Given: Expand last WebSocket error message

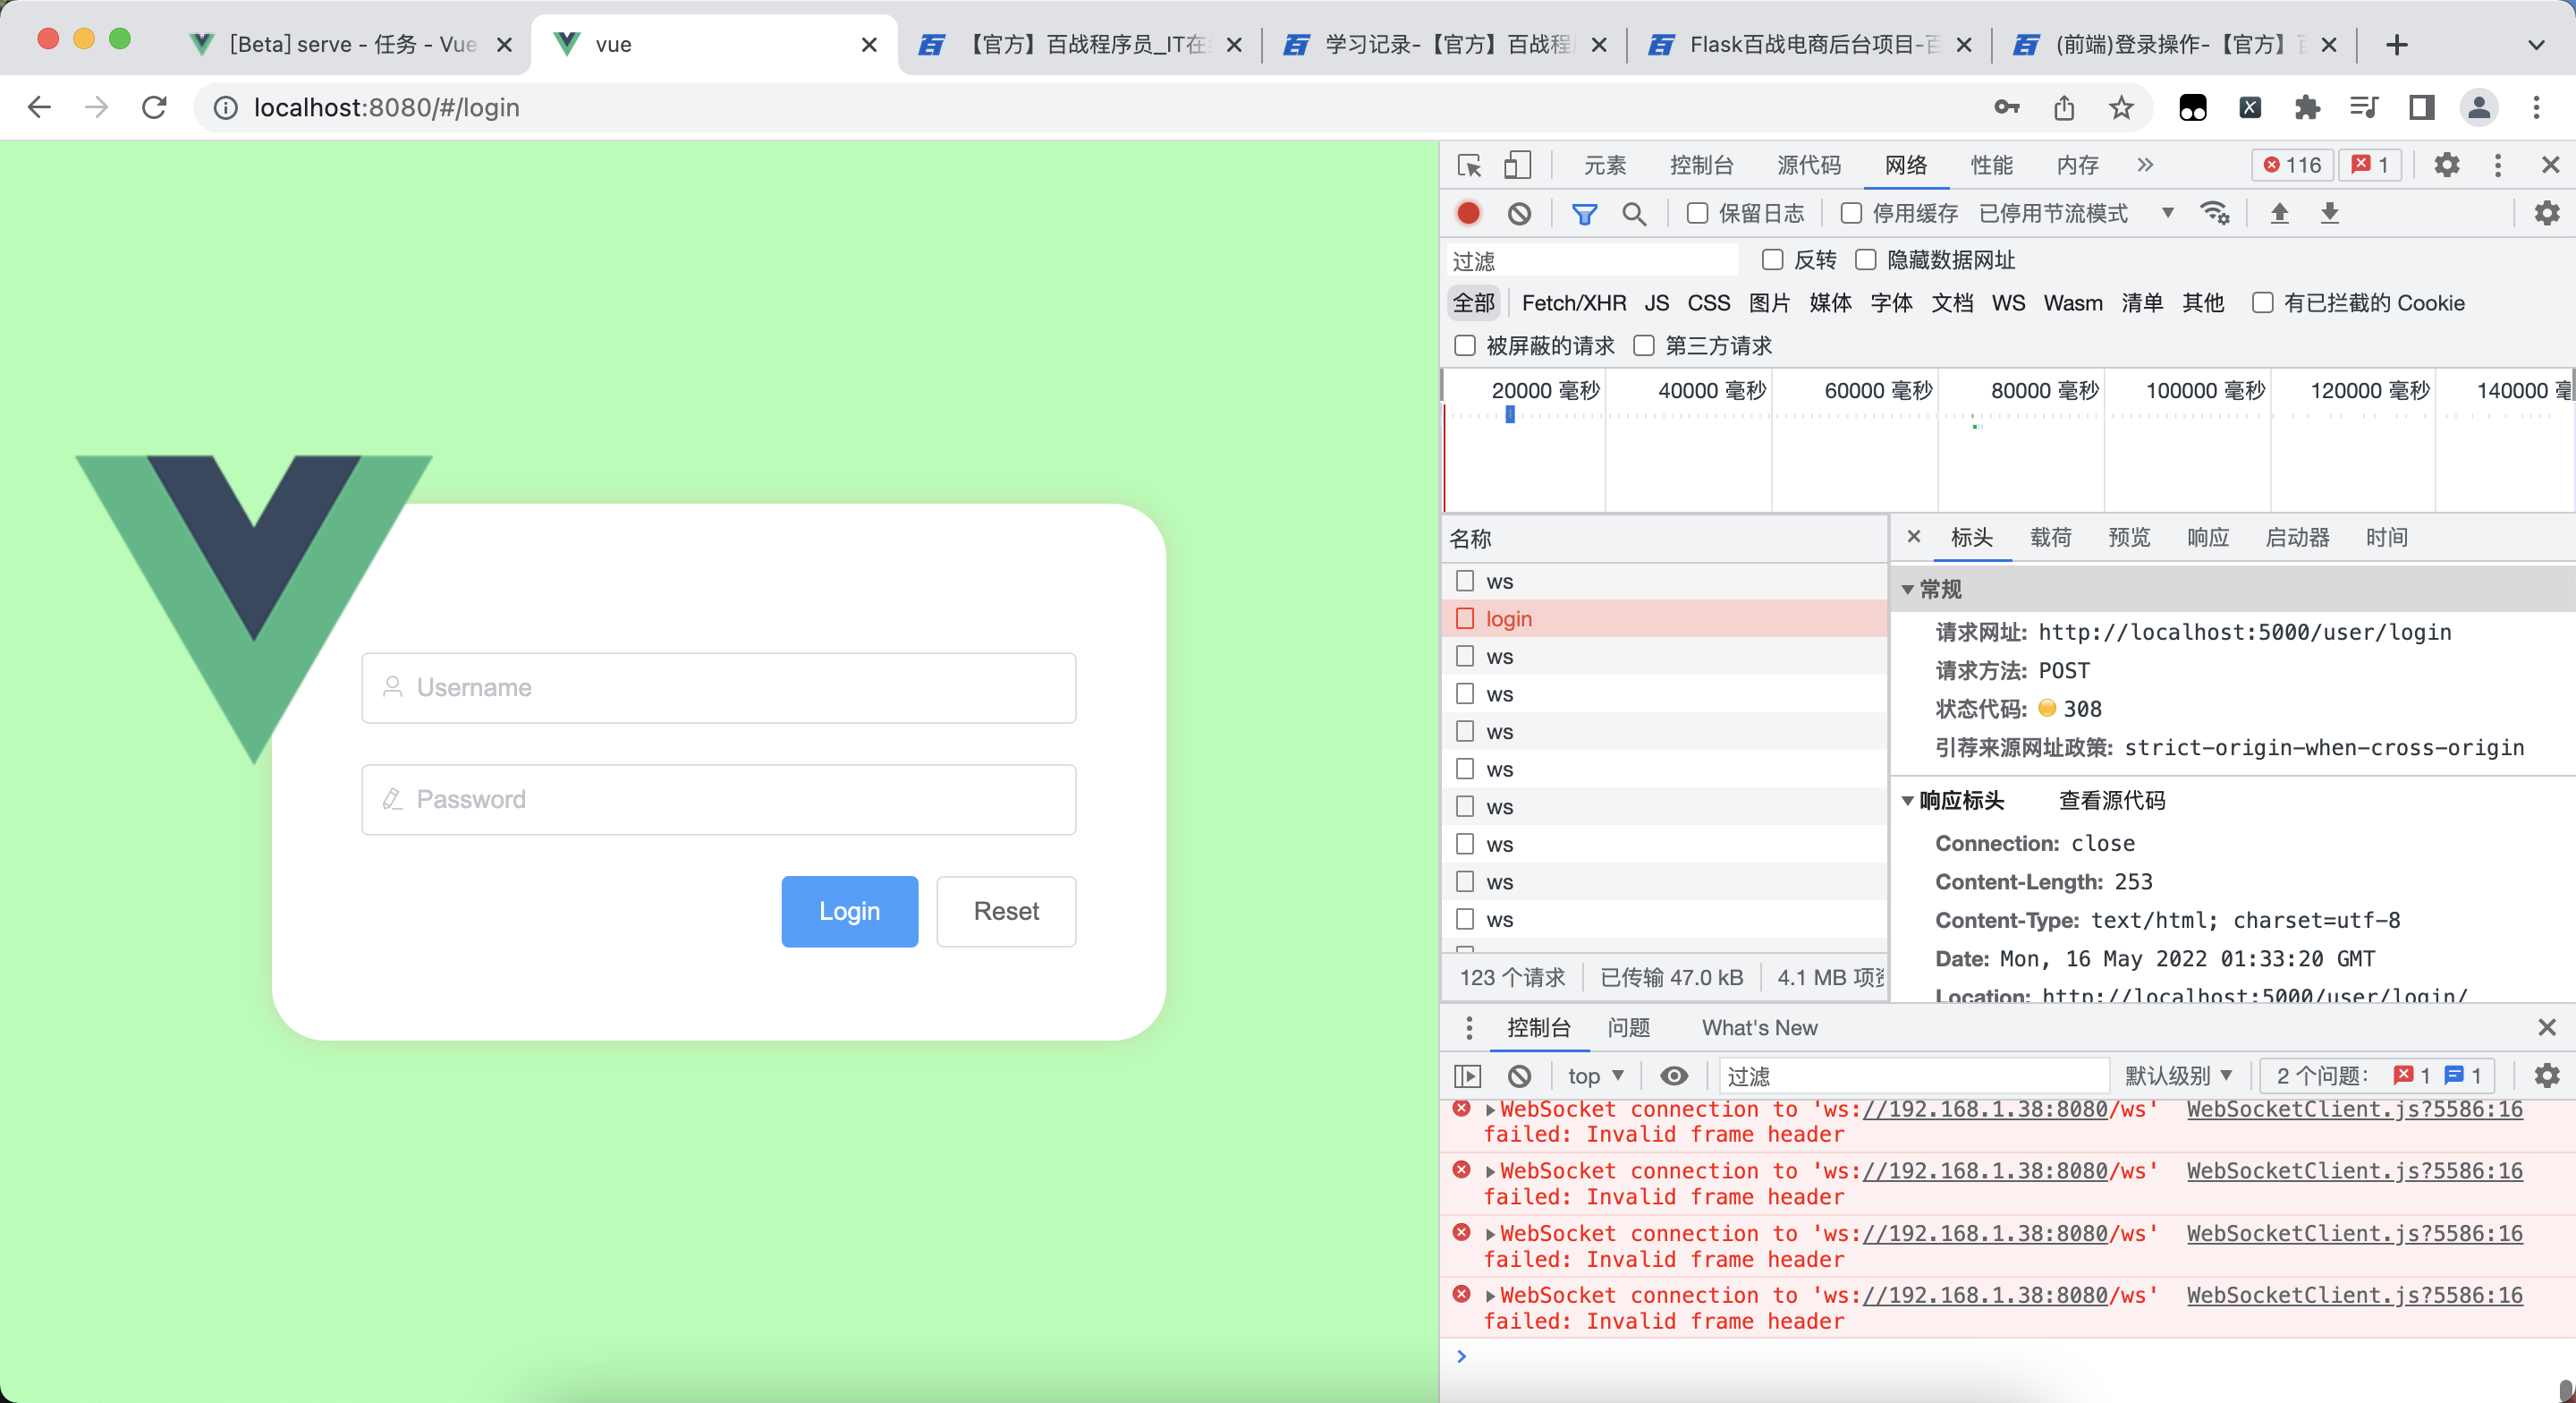Looking at the screenshot, I should 1490,1296.
